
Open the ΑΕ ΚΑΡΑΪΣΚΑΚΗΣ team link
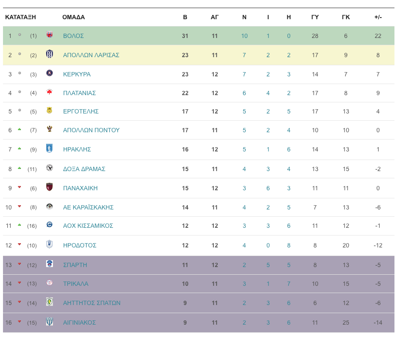[88, 207]
